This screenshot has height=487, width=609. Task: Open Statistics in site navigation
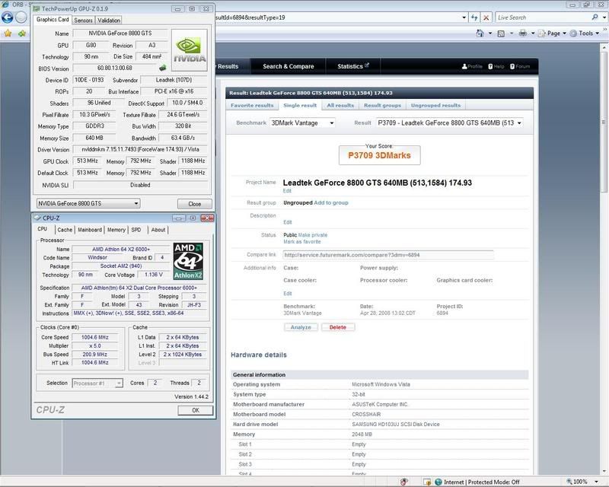(352, 66)
